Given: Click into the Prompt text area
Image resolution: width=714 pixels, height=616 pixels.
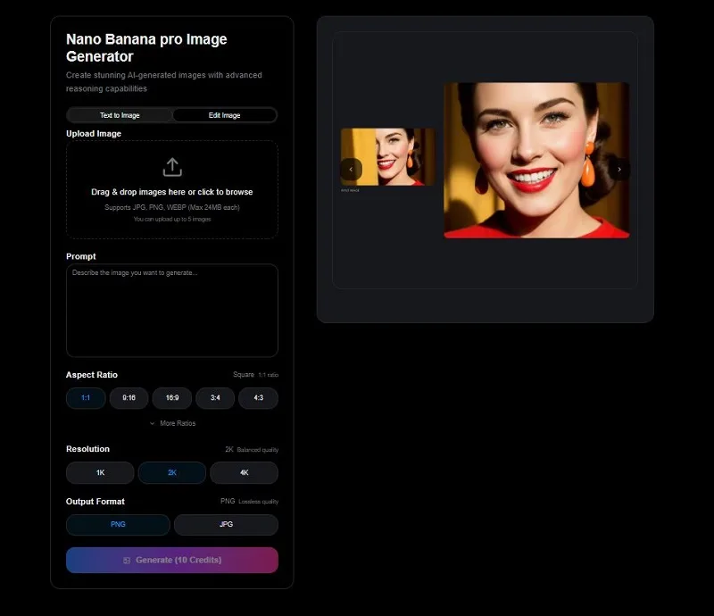Looking at the screenshot, I should click(x=172, y=311).
